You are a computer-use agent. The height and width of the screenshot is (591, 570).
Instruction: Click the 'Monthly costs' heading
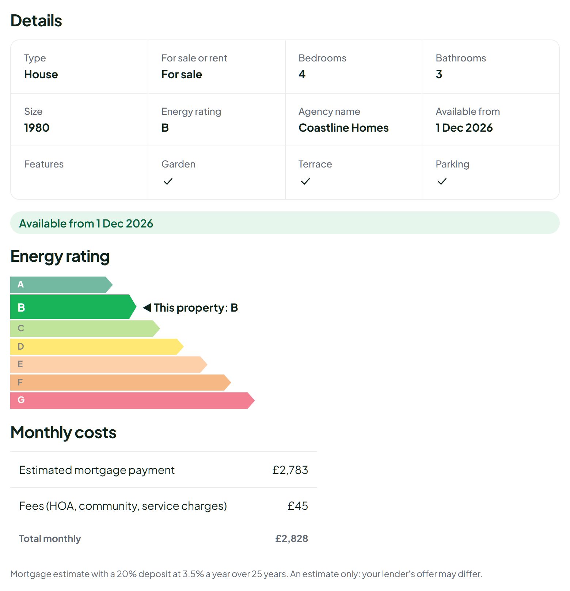pos(63,433)
